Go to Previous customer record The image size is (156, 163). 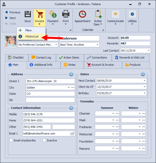coord(13,12)
